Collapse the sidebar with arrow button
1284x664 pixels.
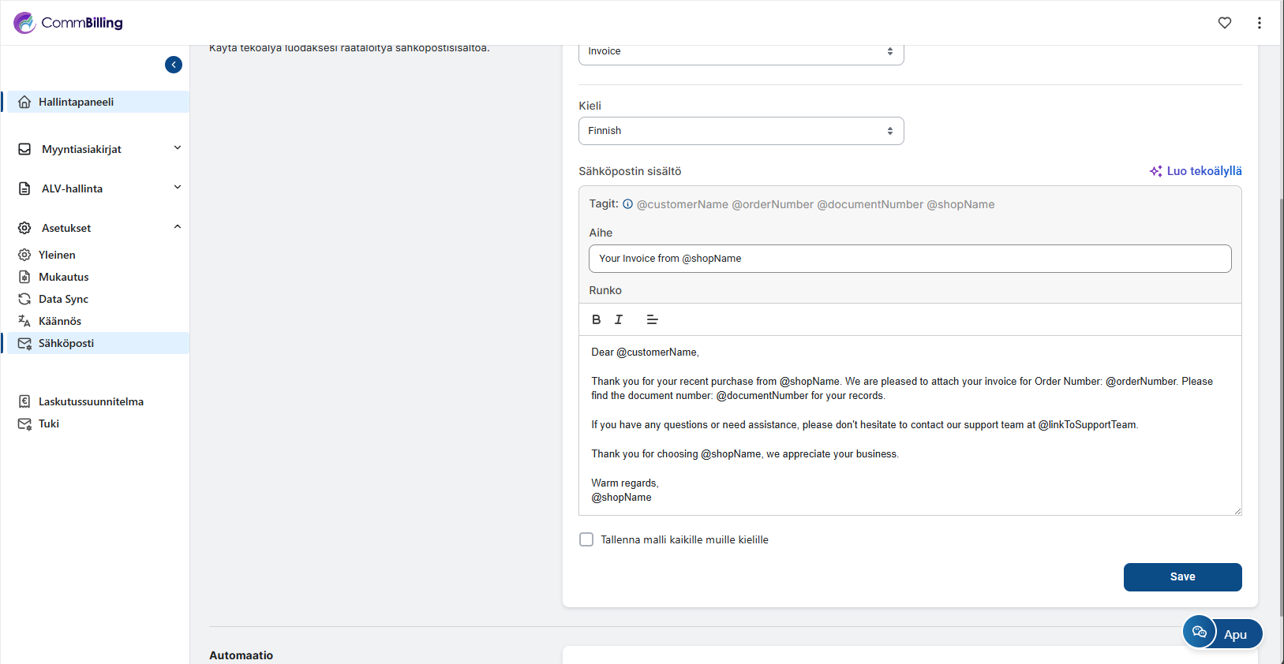(x=174, y=65)
